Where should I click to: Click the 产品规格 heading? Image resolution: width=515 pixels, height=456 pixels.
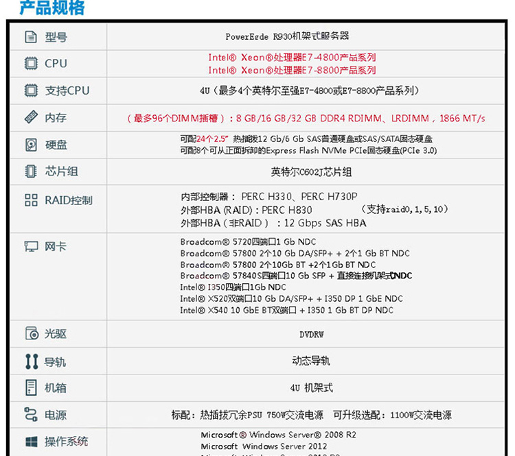pos(52,8)
